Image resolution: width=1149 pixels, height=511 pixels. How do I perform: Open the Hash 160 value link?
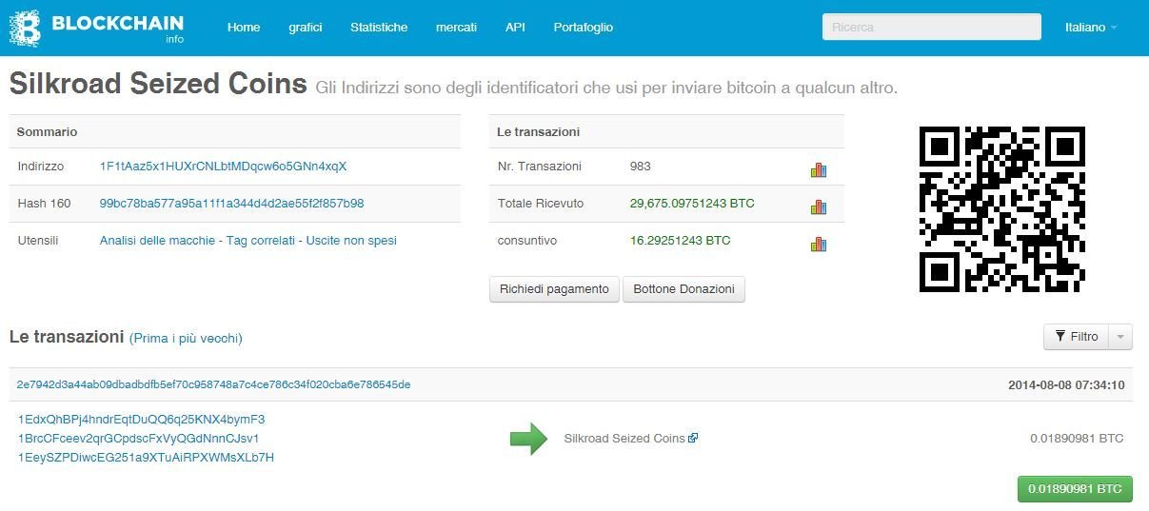[231, 203]
